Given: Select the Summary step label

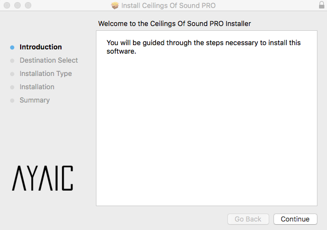Looking at the screenshot, I should point(34,100).
